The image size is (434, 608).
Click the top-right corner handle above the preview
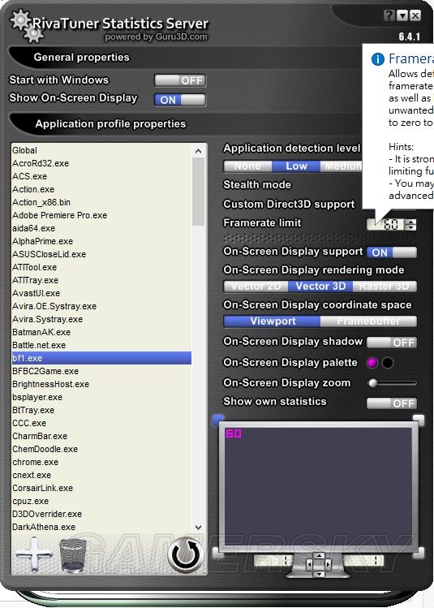[419, 419]
